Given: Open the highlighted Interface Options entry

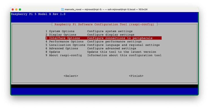Looking at the screenshot, I should [103, 38].
